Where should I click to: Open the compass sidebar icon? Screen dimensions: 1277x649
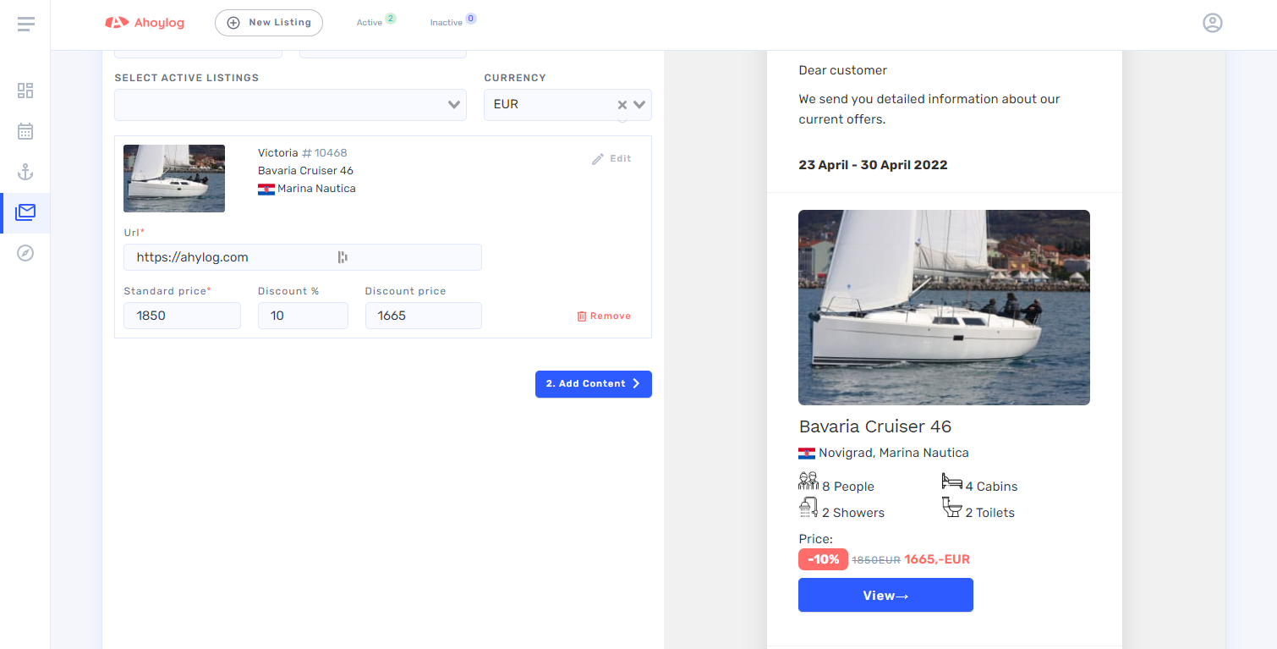pos(25,253)
